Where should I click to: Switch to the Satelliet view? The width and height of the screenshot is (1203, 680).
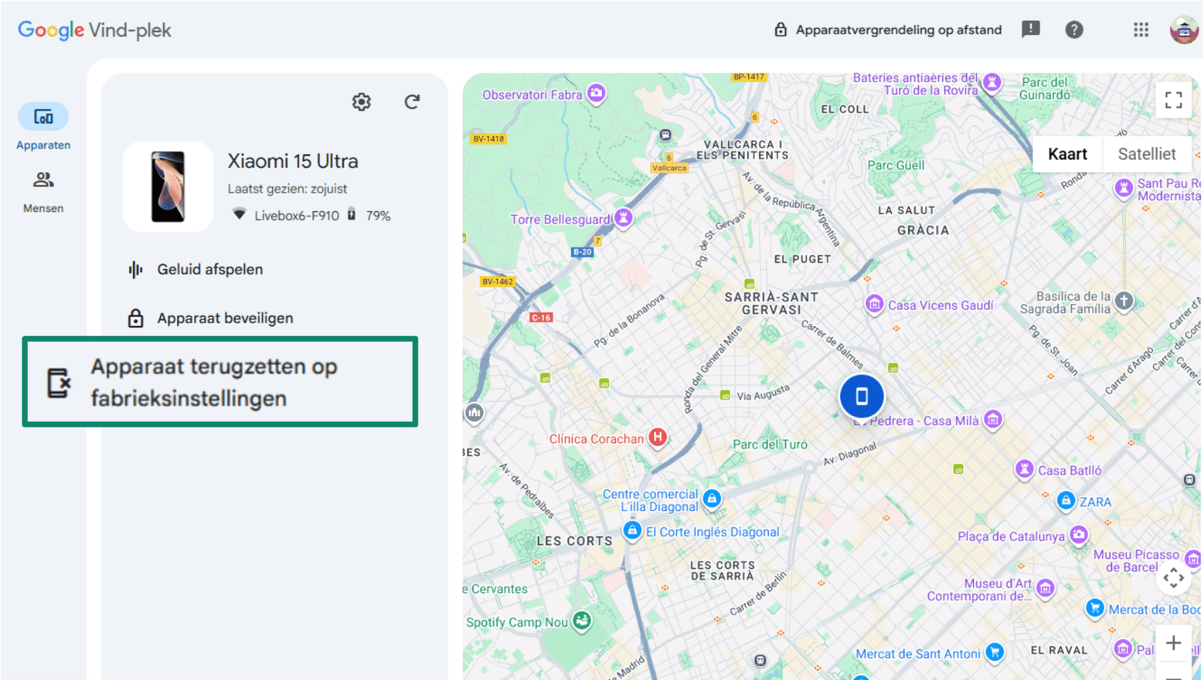point(1147,153)
